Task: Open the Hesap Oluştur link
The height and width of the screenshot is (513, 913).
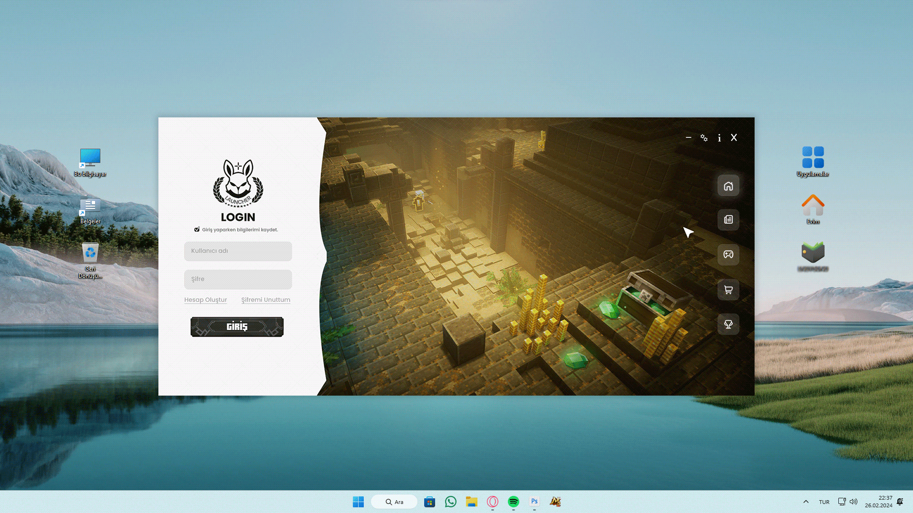Action: pyautogui.click(x=205, y=300)
